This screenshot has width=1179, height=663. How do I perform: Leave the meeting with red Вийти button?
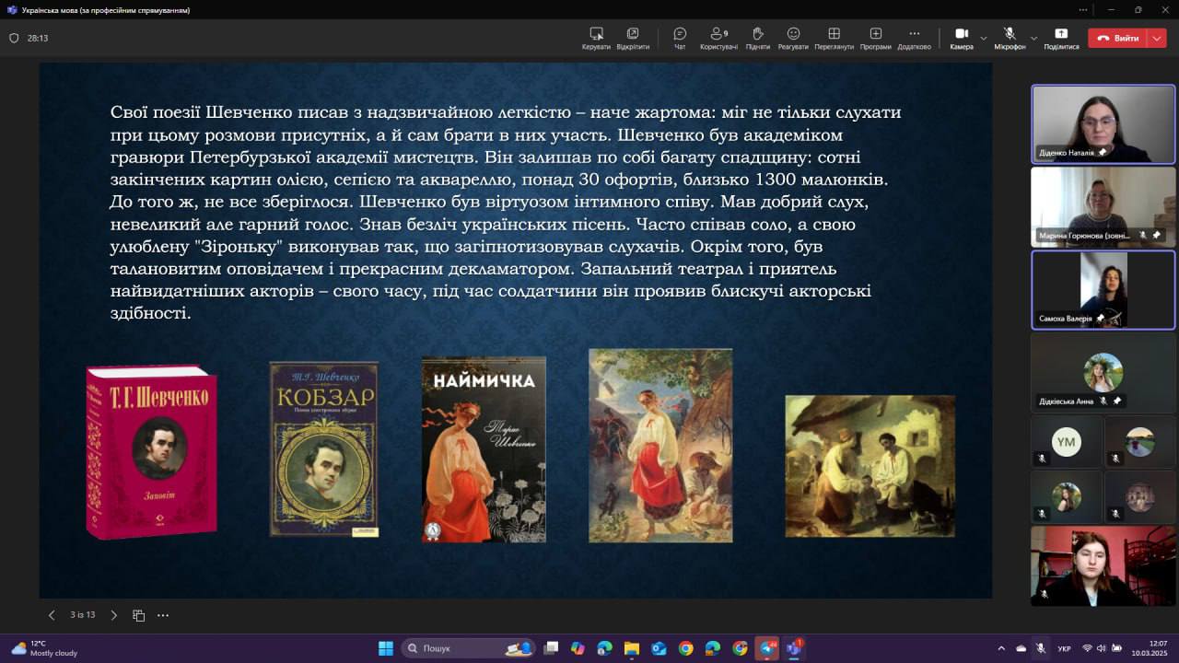point(1116,38)
